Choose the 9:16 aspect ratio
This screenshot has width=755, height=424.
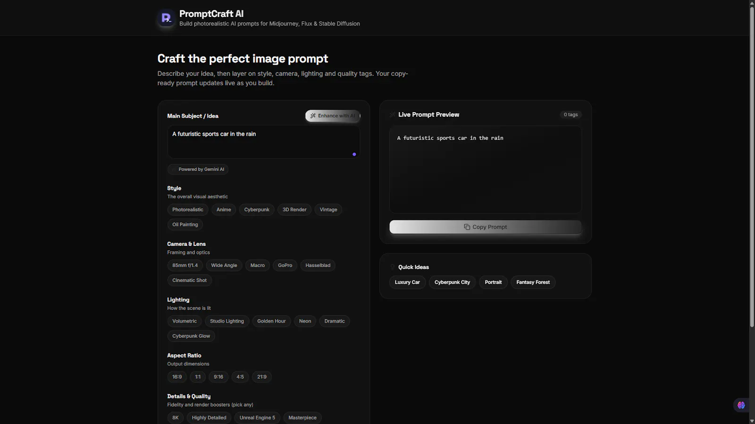pos(218,377)
